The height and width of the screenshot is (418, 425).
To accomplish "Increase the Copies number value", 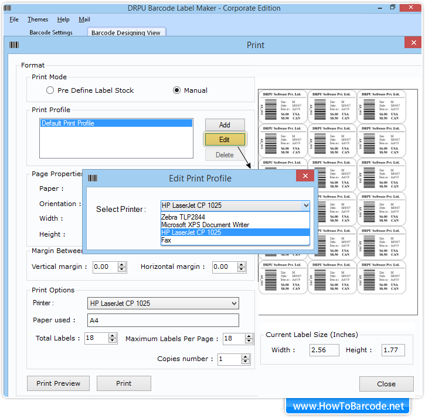I will click(x=245, y=357).
